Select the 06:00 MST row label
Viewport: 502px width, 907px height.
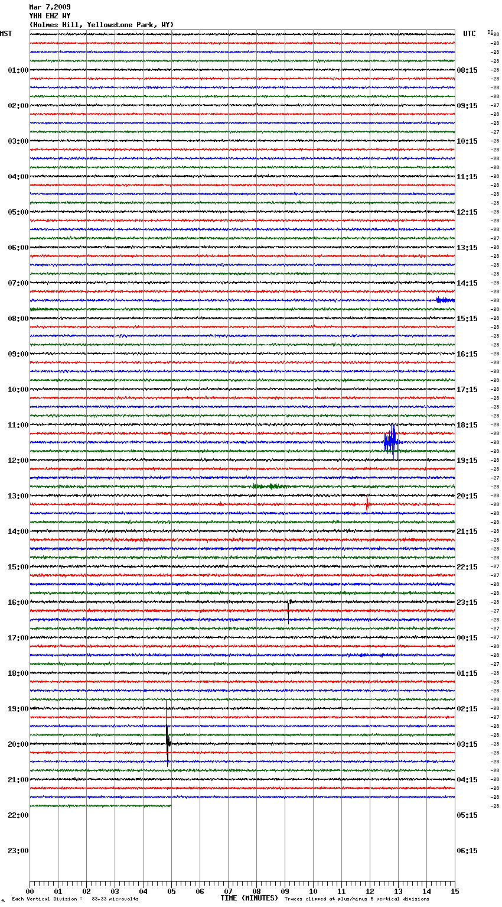(x=18, y=248)
